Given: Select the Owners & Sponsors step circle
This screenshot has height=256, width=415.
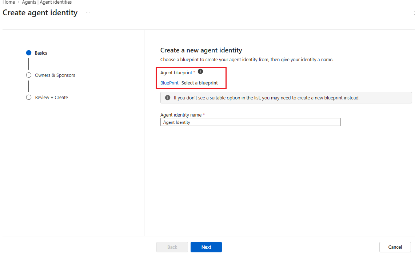Looking at the screenshot, I should 29,75.
